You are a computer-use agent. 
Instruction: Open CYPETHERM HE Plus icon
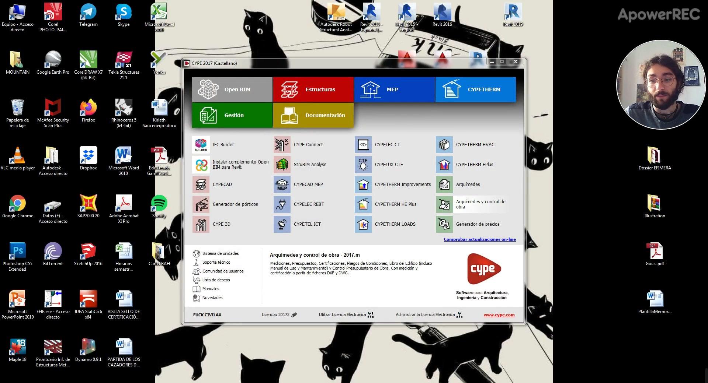pyautogui.click(x=363, y=204)
